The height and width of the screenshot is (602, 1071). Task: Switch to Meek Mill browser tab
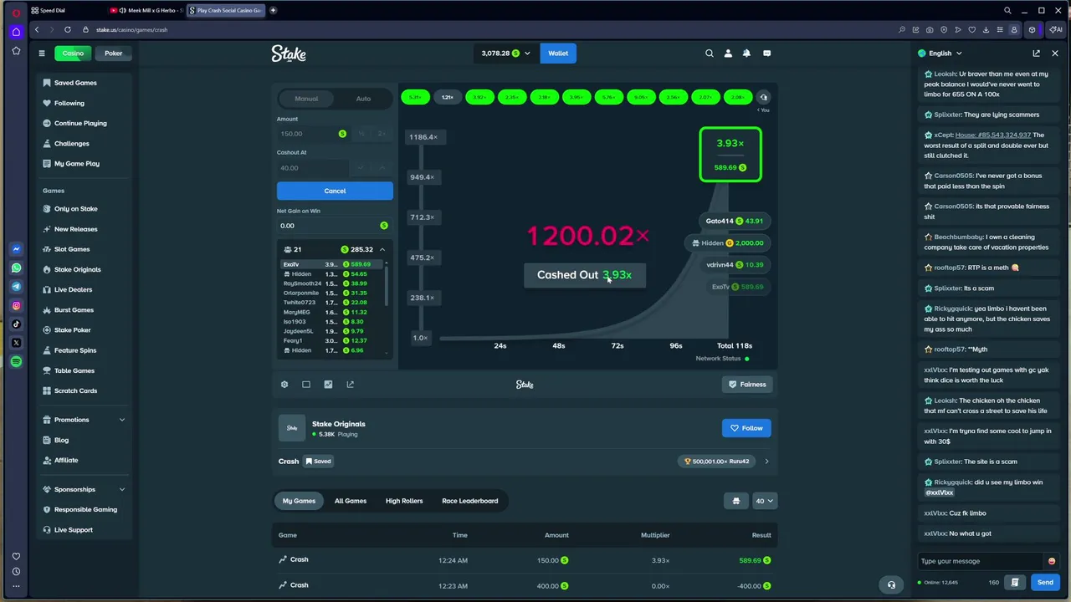coord(146,10)
